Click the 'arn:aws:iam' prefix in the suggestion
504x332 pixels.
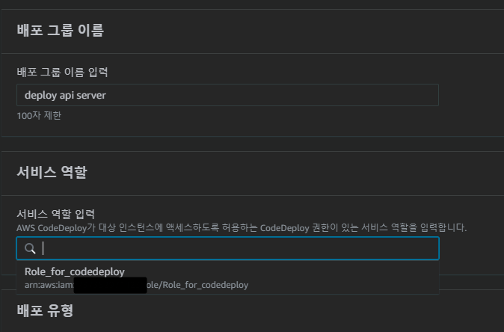pyautogui.click(x=49, y=285)
